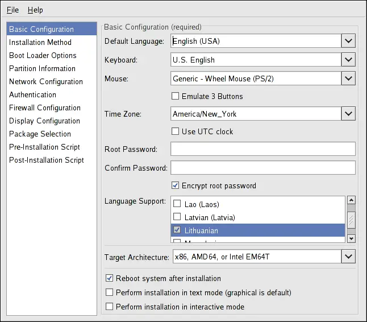Open the Help menu

pyautogui.click(x=35, y=10)
